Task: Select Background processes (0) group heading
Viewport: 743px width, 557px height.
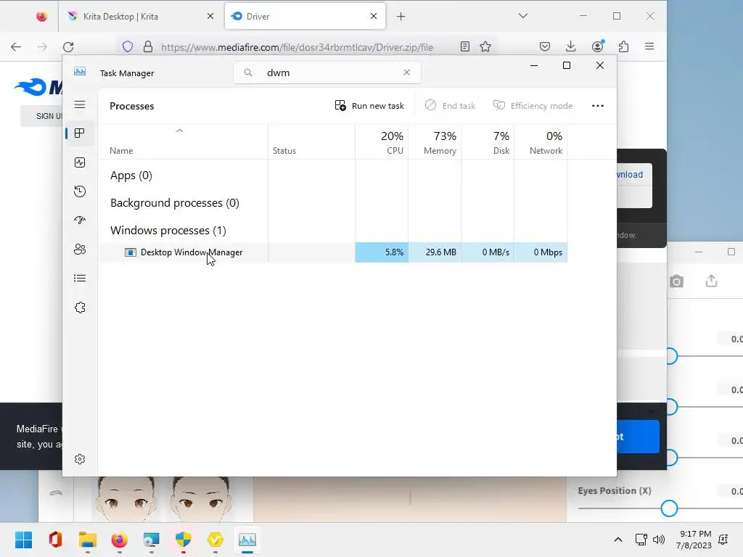Action: point(175,203)
